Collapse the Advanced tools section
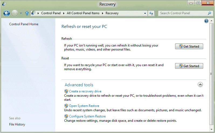This screenshot has width=215, height=133. pyautogui.click(x=200, y=84)
